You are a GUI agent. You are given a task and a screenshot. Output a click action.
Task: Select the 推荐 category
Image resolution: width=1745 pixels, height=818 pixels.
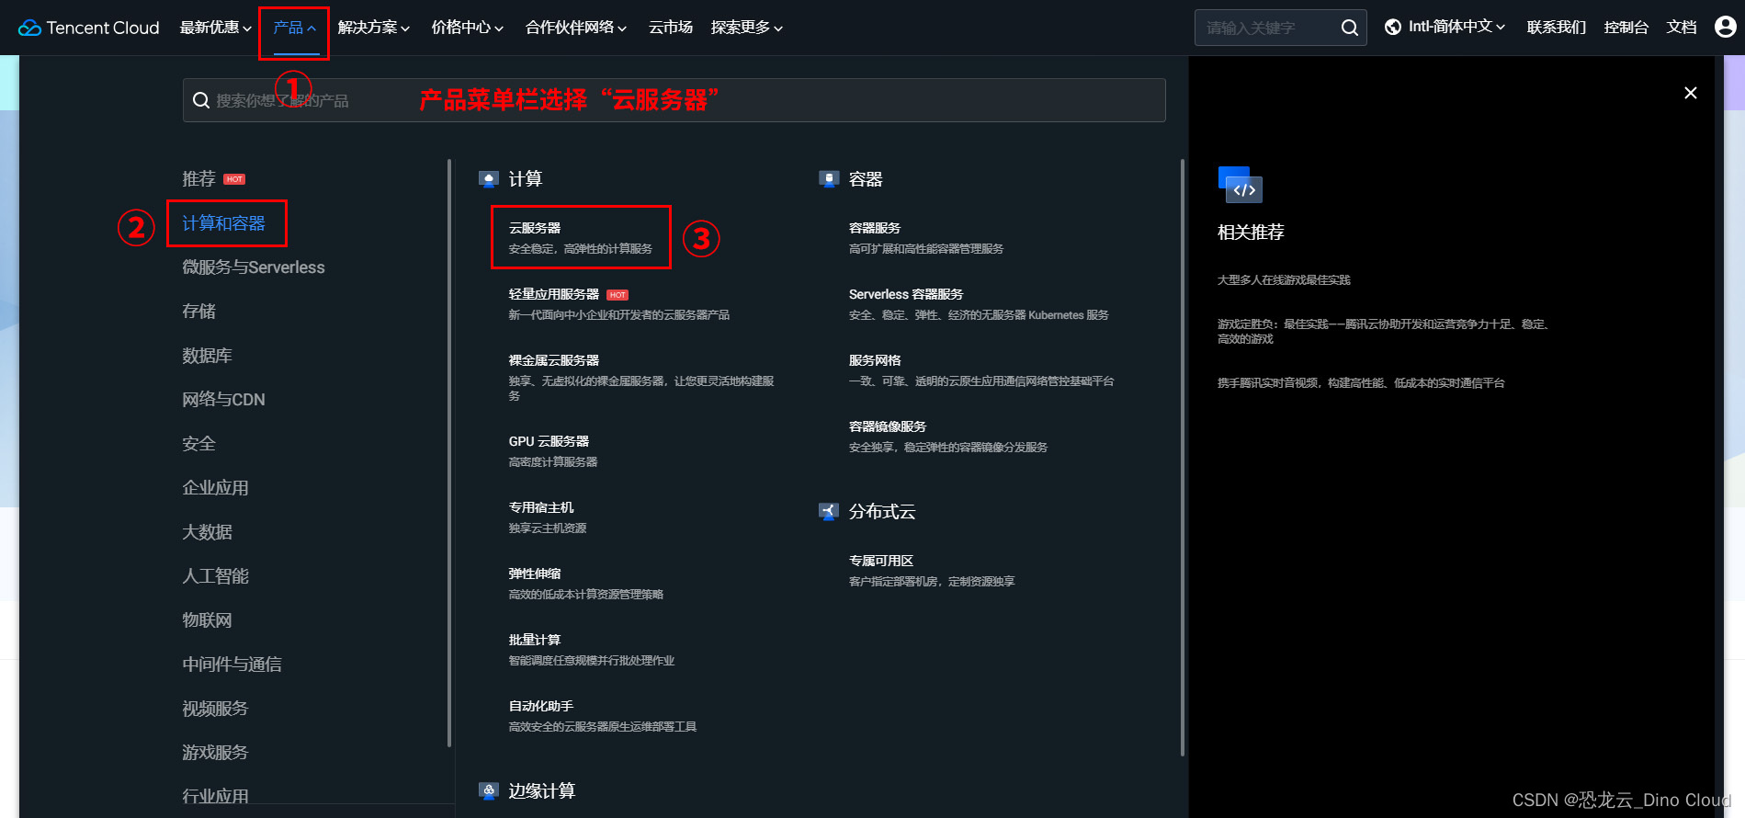click(x=198, y=179)
